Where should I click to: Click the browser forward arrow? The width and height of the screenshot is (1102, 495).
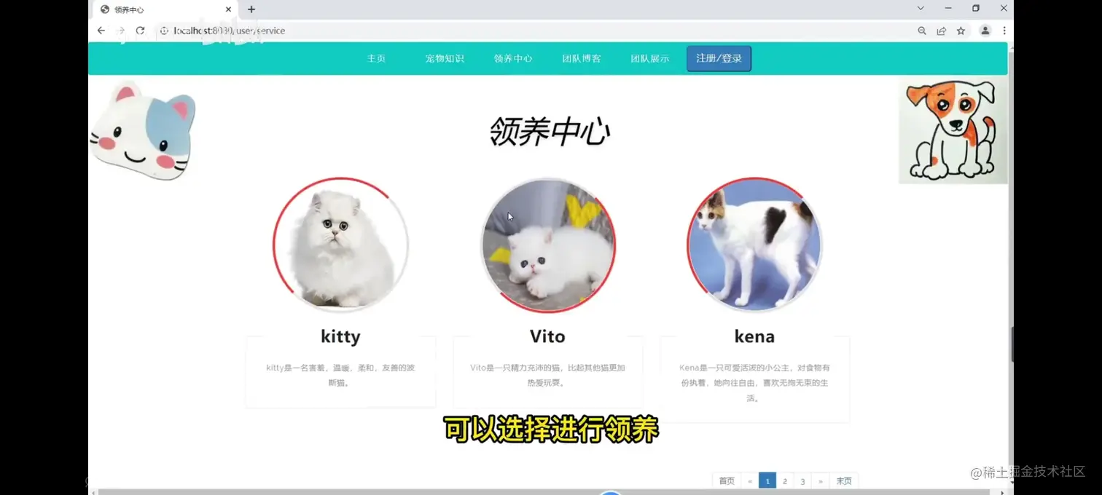[x=121, y=31]
